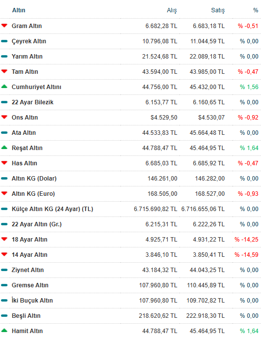
Task: Click the red down arrow beside 18 Ayar Altın
Action: tap(4, 239)
